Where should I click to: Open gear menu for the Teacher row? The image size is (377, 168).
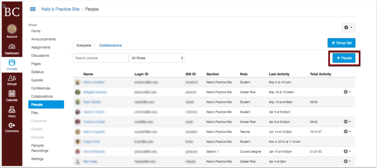click(347, 131)
